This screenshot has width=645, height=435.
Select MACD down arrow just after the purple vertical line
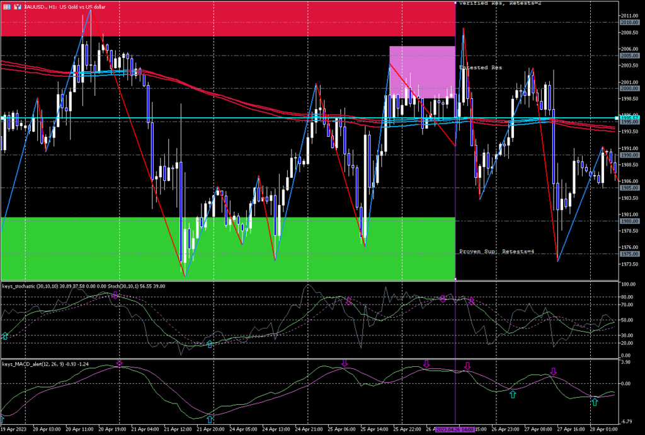[x=467, y=366]
